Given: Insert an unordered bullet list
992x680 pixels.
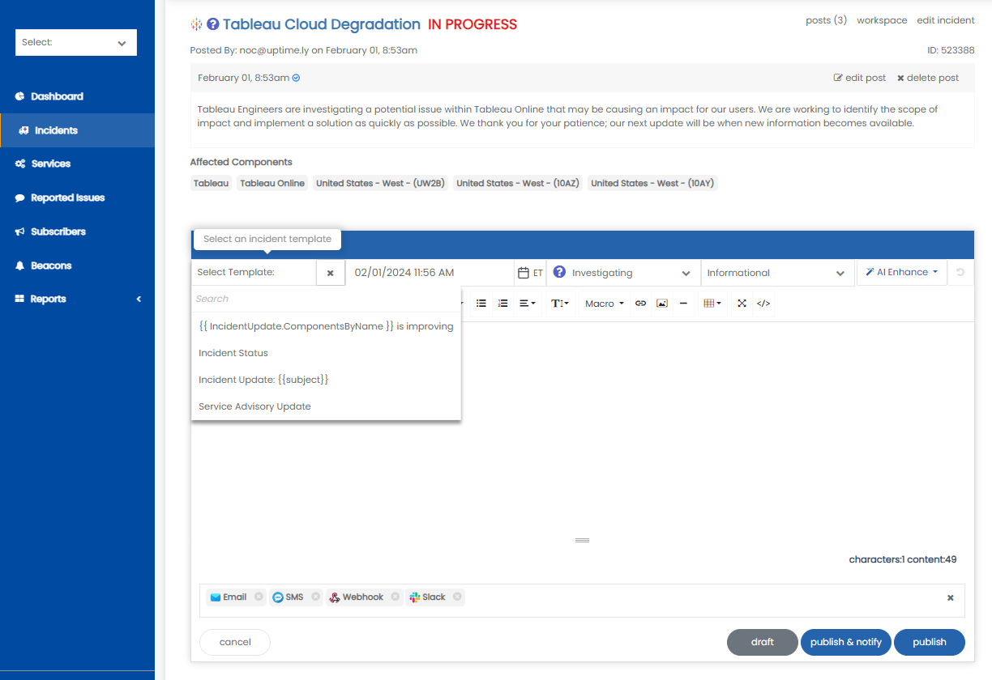Looking at the screenshot, I should (x=481, y=304).
